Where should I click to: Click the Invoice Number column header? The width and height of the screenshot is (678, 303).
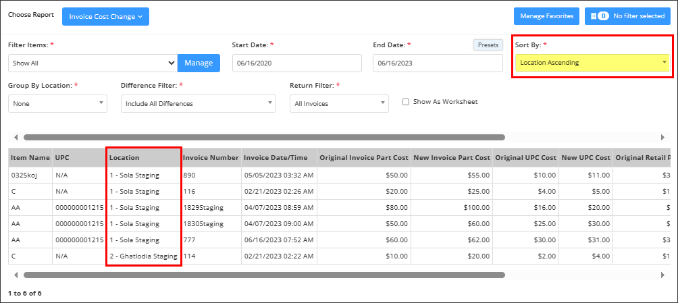211,158
